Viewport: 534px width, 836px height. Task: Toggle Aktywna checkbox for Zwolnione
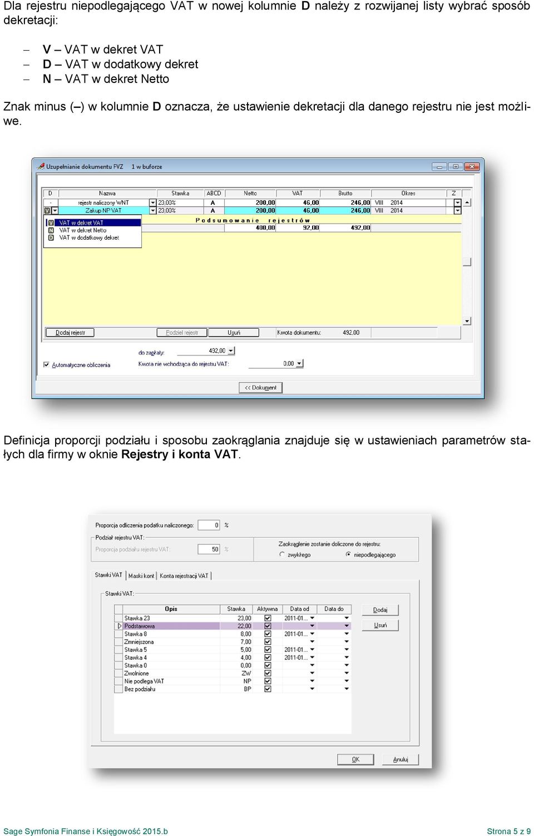(268, 673)
